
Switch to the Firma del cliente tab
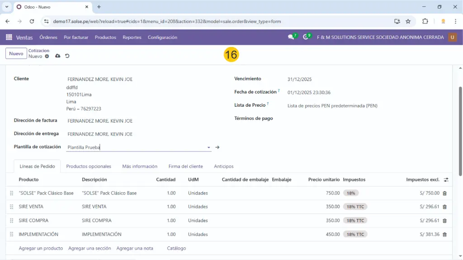pyautogui.click(x=185, y=166)
